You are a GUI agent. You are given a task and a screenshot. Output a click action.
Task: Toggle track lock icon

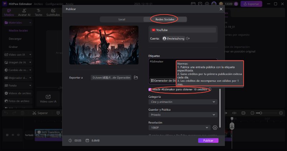click(7, 135)
